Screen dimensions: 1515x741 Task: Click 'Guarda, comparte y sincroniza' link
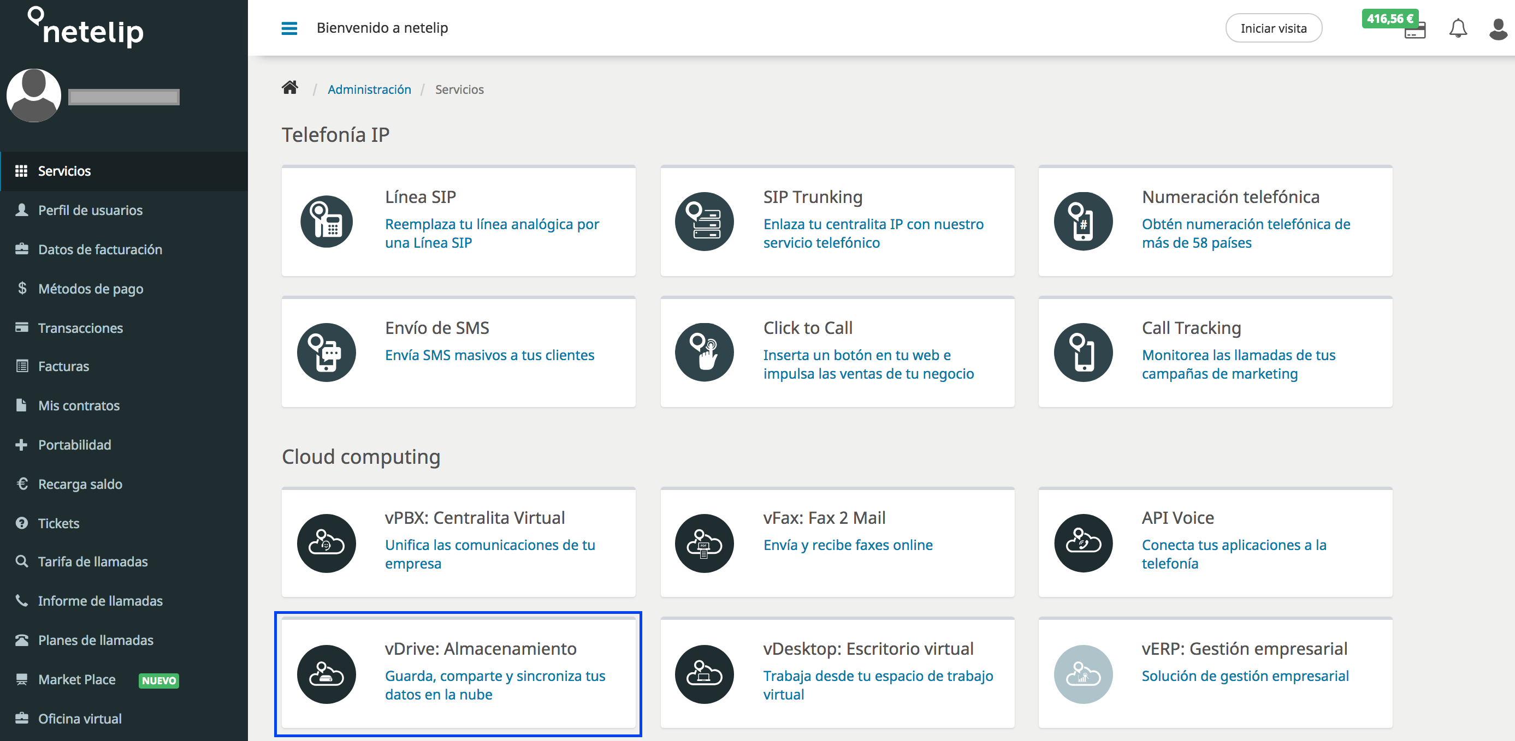[495, 685]
